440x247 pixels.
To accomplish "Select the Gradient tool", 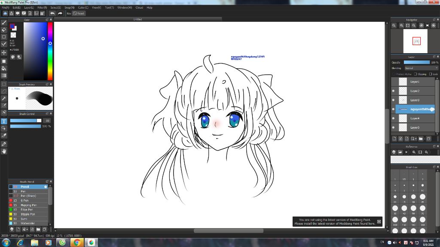I will pyautogui.click(x=4, y=75).
